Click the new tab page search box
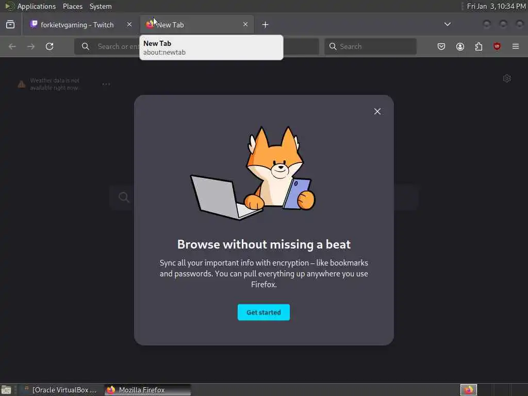Image resolution: width=528 pixels, height=396 pixels. click(264, 197)
